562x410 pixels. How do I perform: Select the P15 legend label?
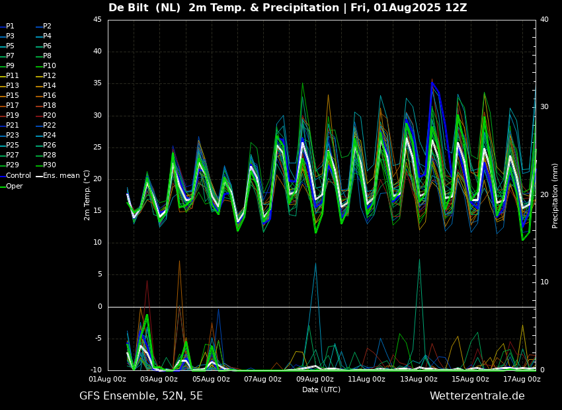point(10,95)
